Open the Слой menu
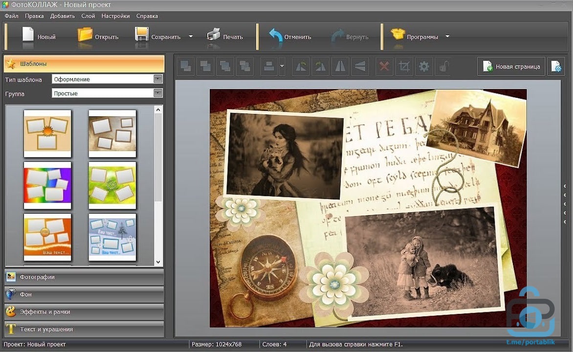Screen dimensions: 573x352 pos(88,16)
